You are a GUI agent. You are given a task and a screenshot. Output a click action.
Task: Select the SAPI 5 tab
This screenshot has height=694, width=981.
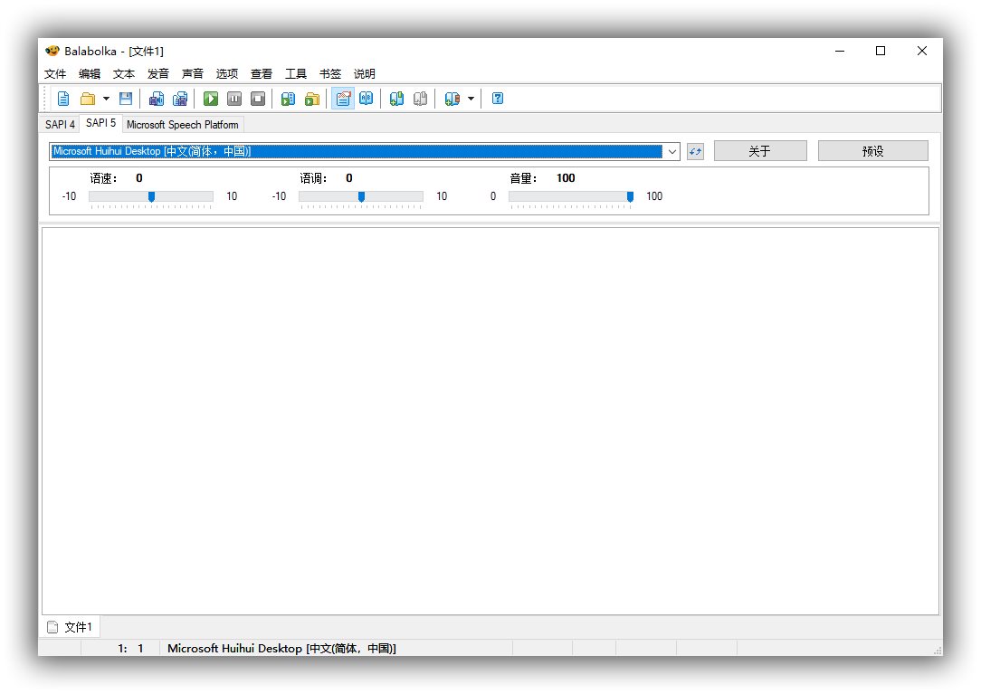[x=100, y=123]
